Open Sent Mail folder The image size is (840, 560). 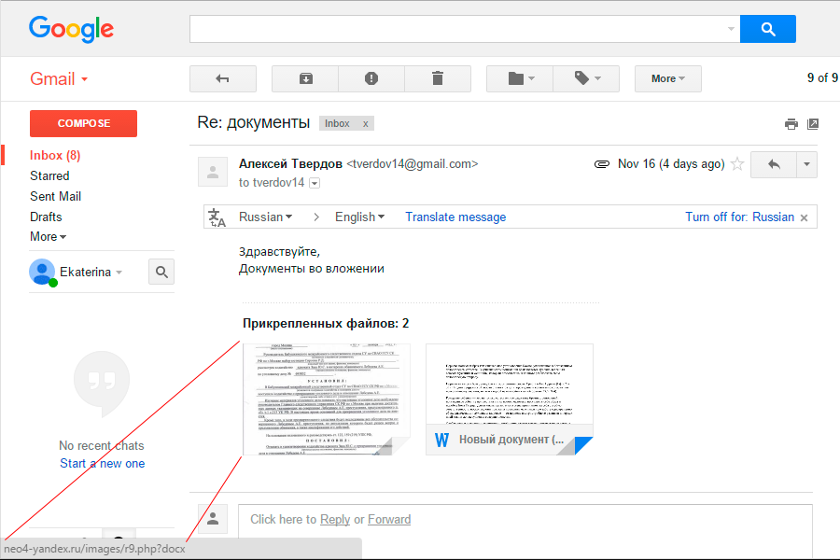56,196
